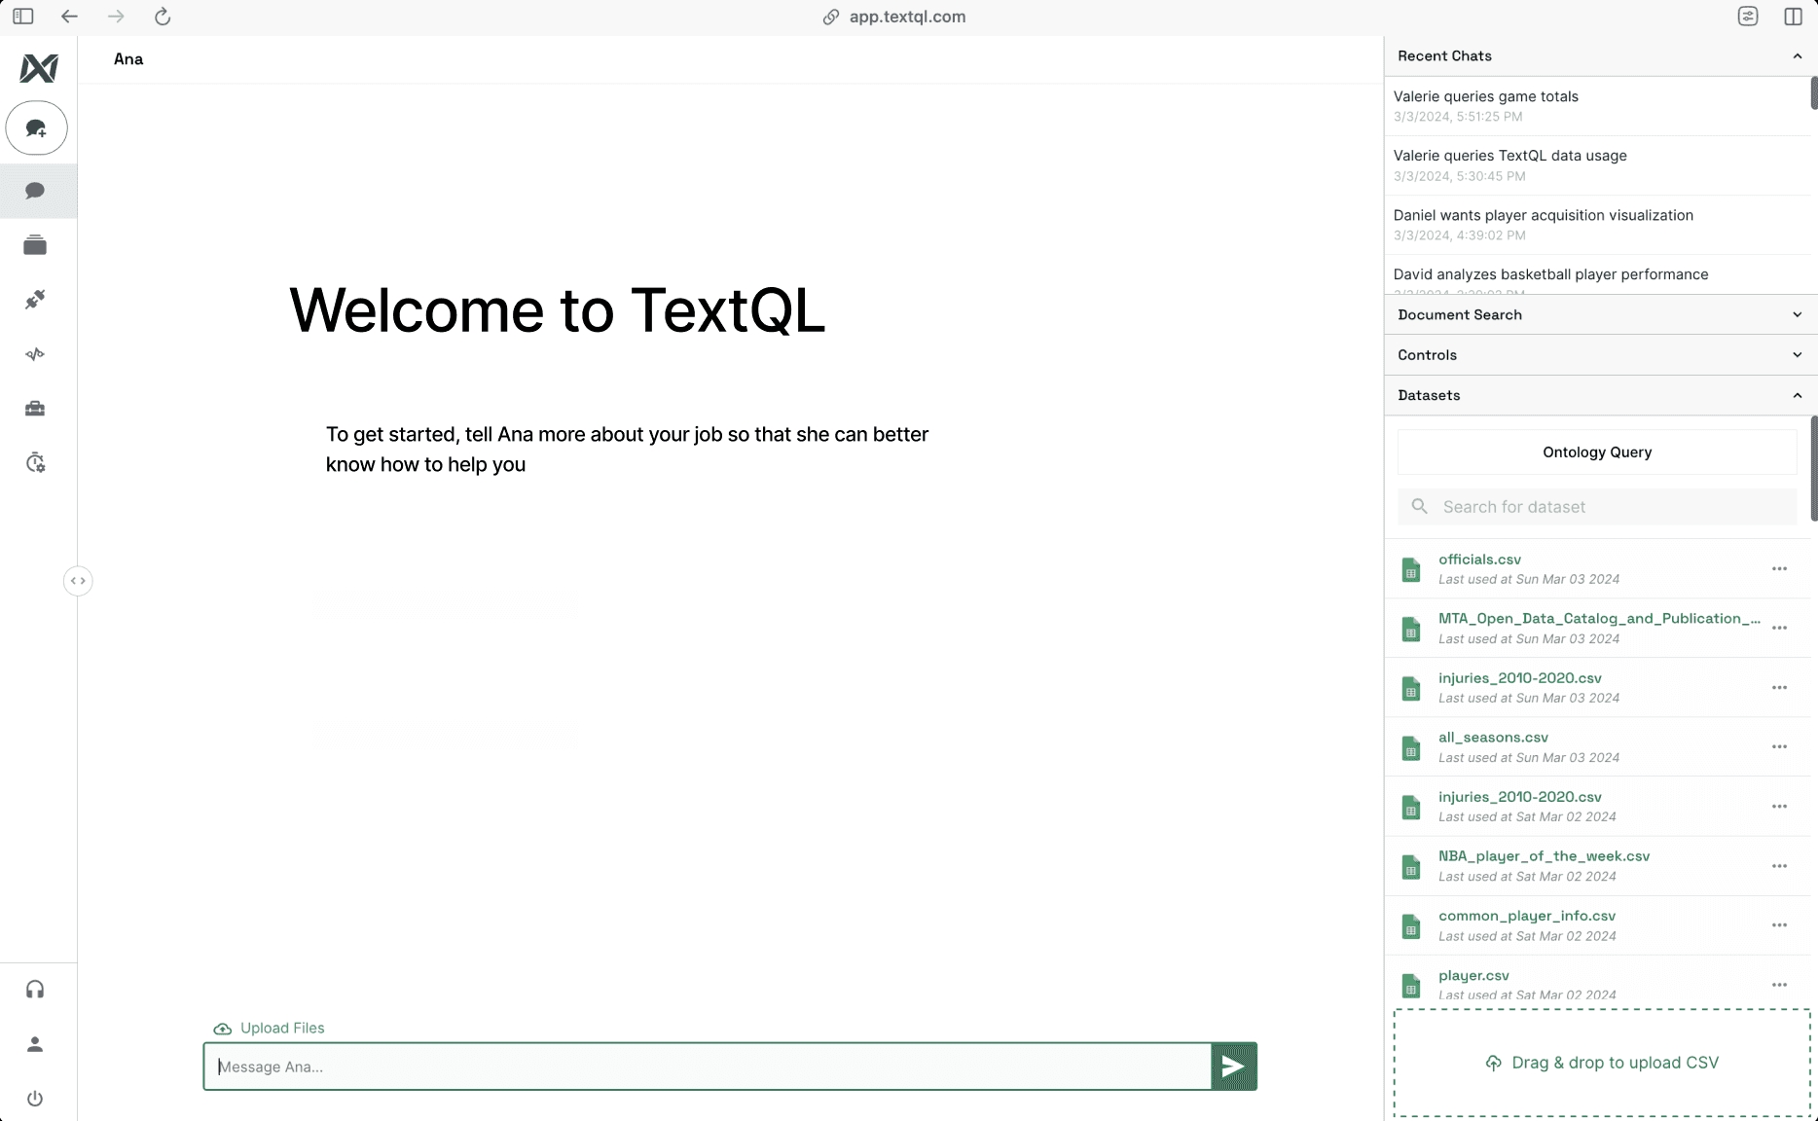Expand the Document Search section

coord(1797,314)
